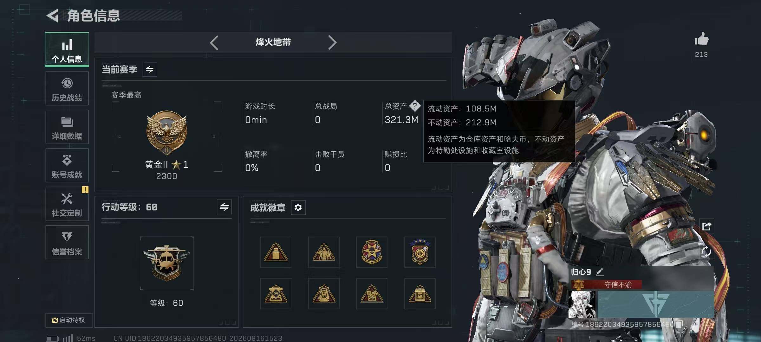The width and height of the screenshot is (761, 342).
Task: Open the 历史战绩 tab
Action: 67,89
